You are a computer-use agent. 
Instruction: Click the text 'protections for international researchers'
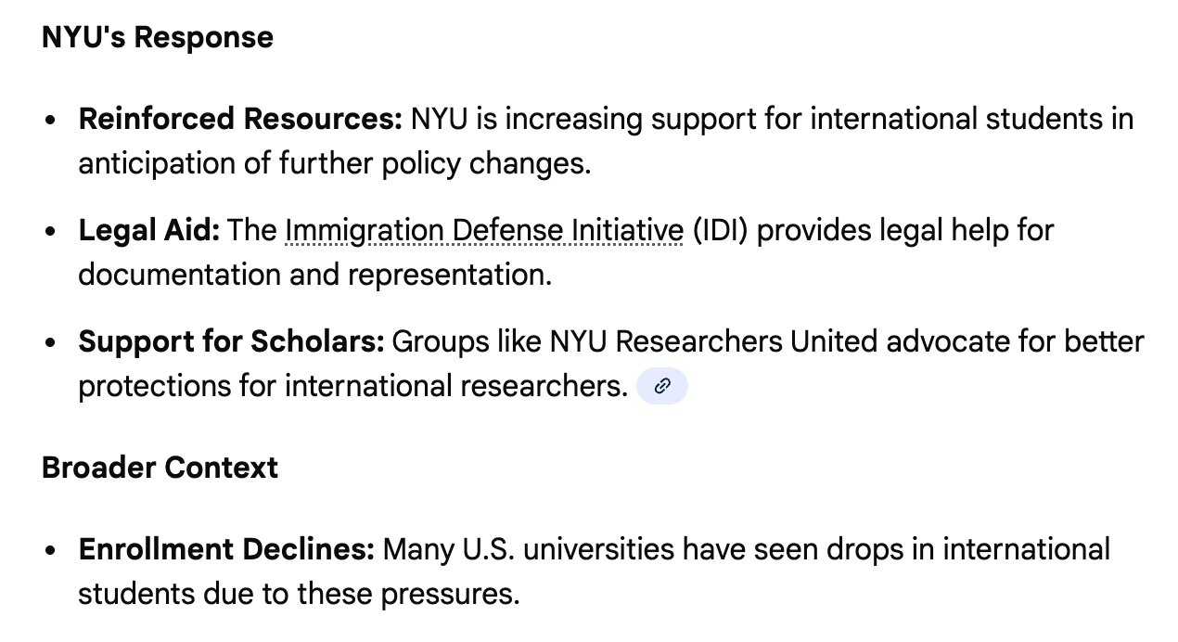353,386
